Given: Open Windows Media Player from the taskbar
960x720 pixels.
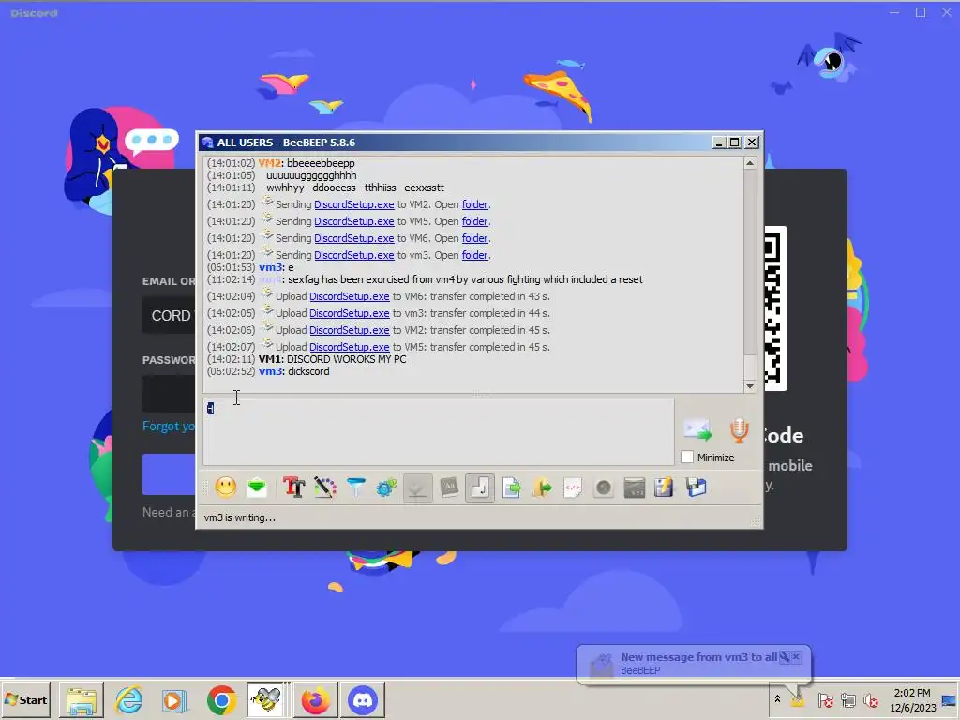Looking at the screenshot, I should (x=174, y=699).
